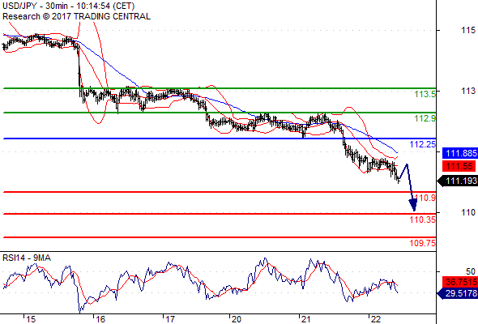
Task: Click the red 110.9 support label
Action: click(x=425, y=198)
